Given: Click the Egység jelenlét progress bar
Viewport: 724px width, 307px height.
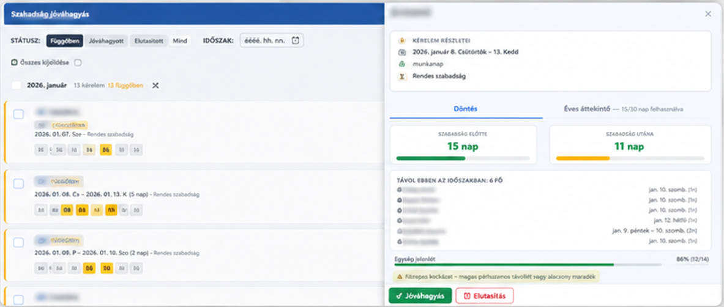Looking at the screenshot, I should 528,265.
